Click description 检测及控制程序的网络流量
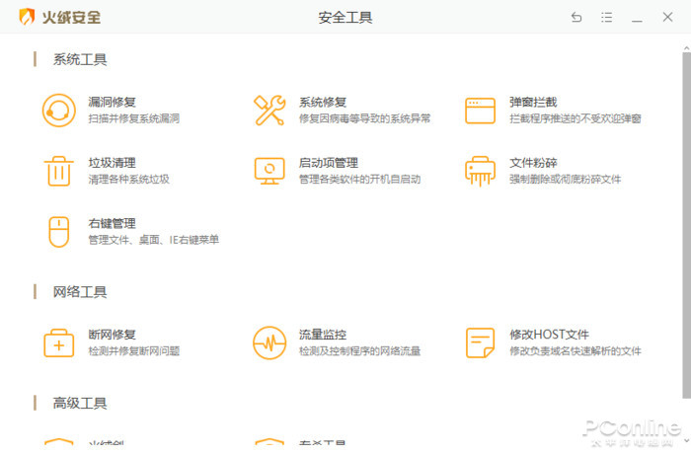Screen dimensions: 691x455 click(359, 351)
